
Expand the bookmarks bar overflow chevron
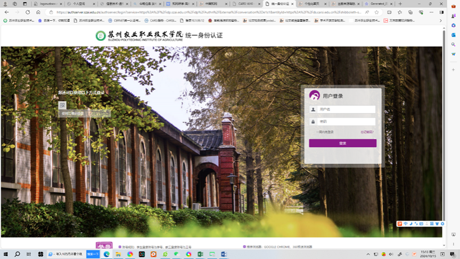440,21
